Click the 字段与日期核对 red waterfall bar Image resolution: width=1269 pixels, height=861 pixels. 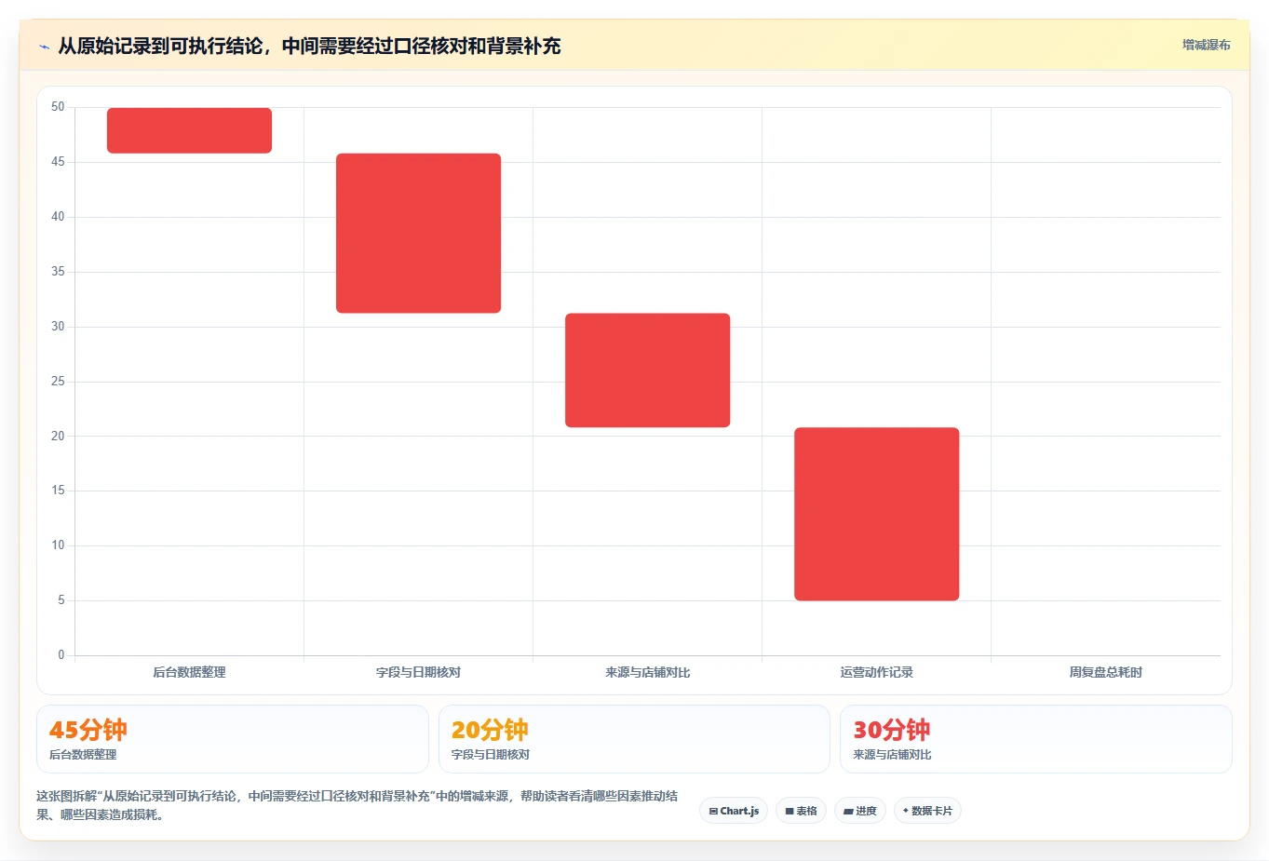tap(418, 233)
